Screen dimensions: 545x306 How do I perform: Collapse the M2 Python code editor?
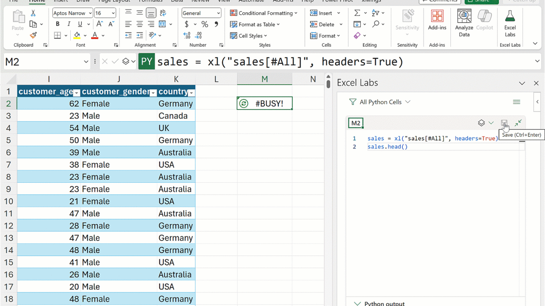tap(518, 123)
